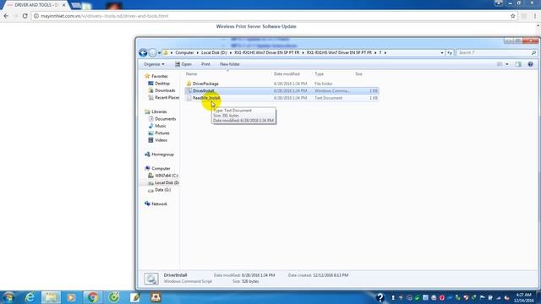Click Homegroup in the navigation pane
541x304 pixels.
[162, 155]
